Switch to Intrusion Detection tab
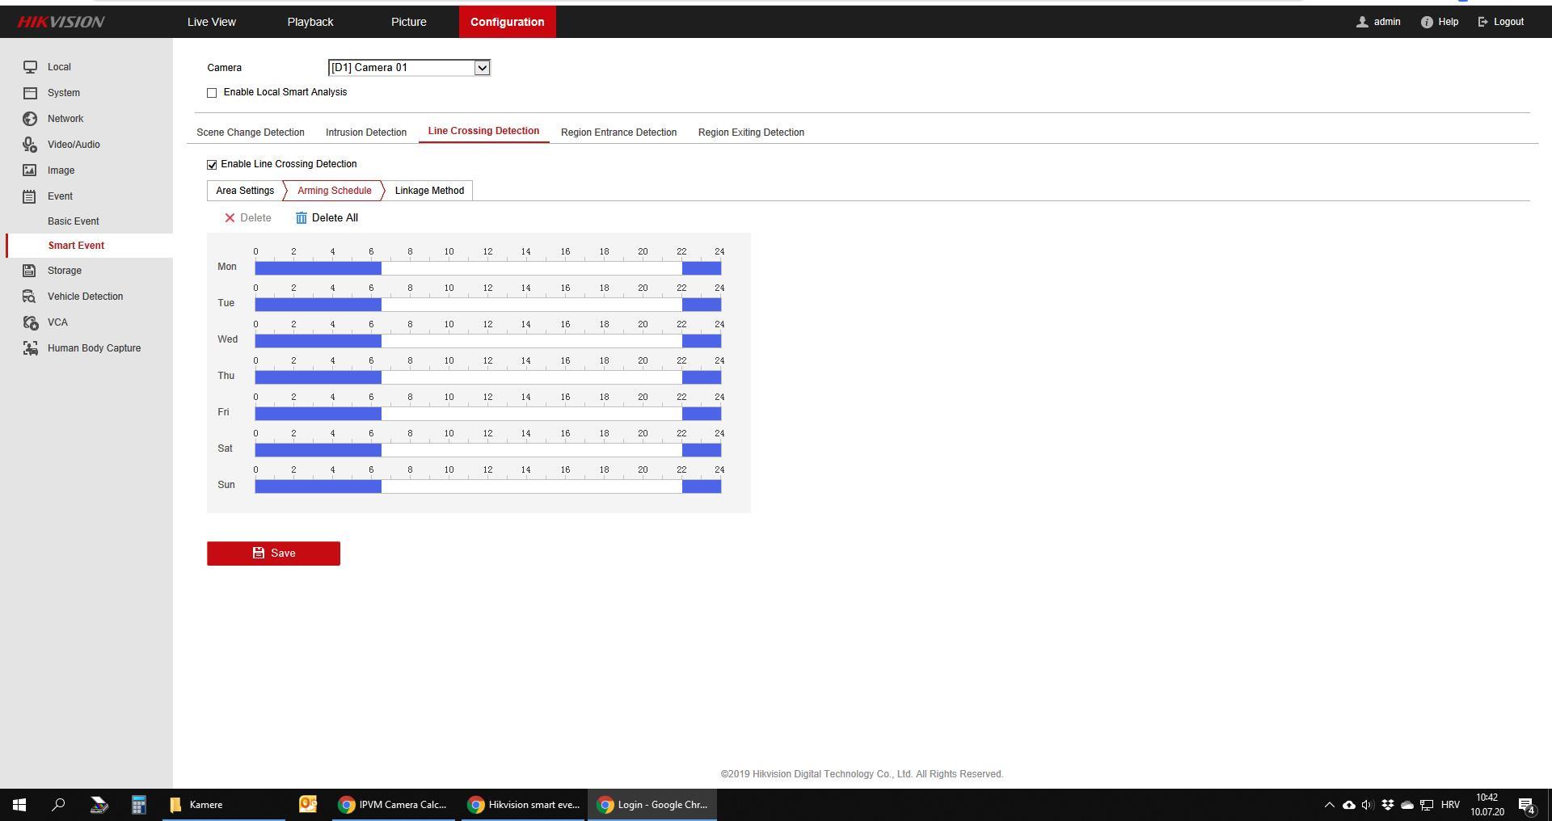 click(365, 133)
